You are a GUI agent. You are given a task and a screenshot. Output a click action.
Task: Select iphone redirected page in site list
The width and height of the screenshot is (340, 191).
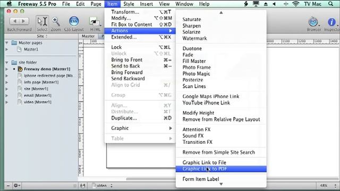click(48, 75)
